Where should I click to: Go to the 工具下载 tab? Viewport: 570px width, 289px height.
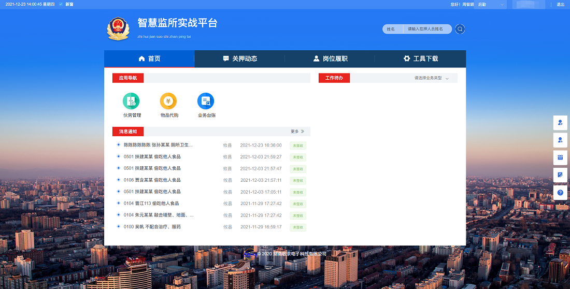(420, 59)
